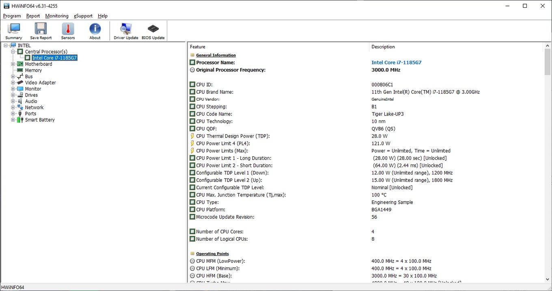Expand the Motherboard tree node
This screenshot has width=552, height=291.
point(13,64)
